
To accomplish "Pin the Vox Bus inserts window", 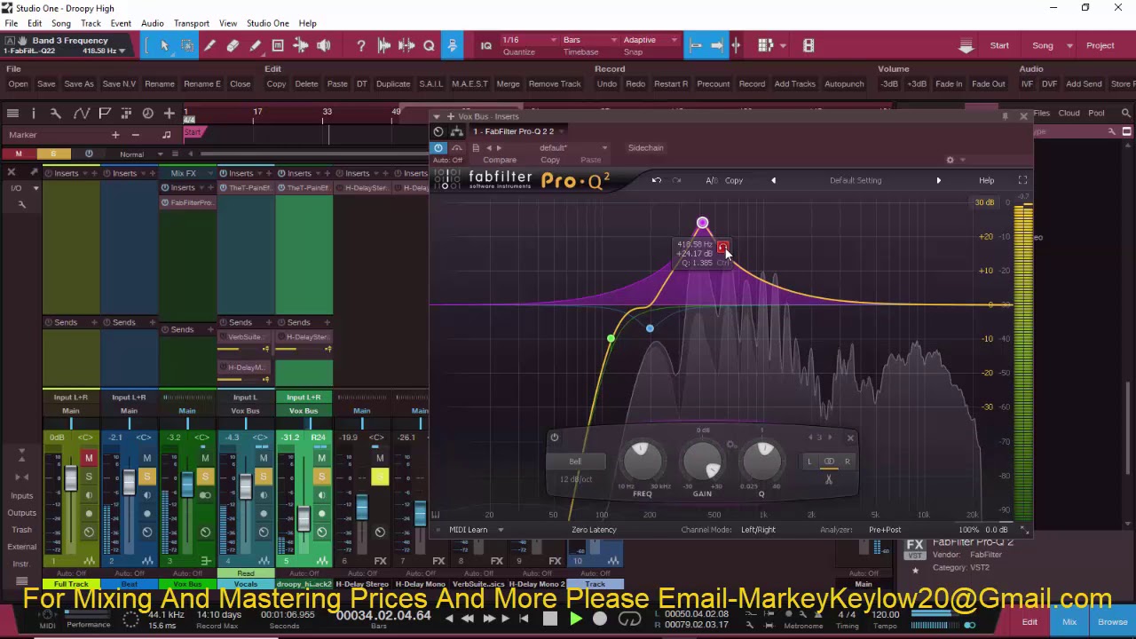I will point(1005,116).
